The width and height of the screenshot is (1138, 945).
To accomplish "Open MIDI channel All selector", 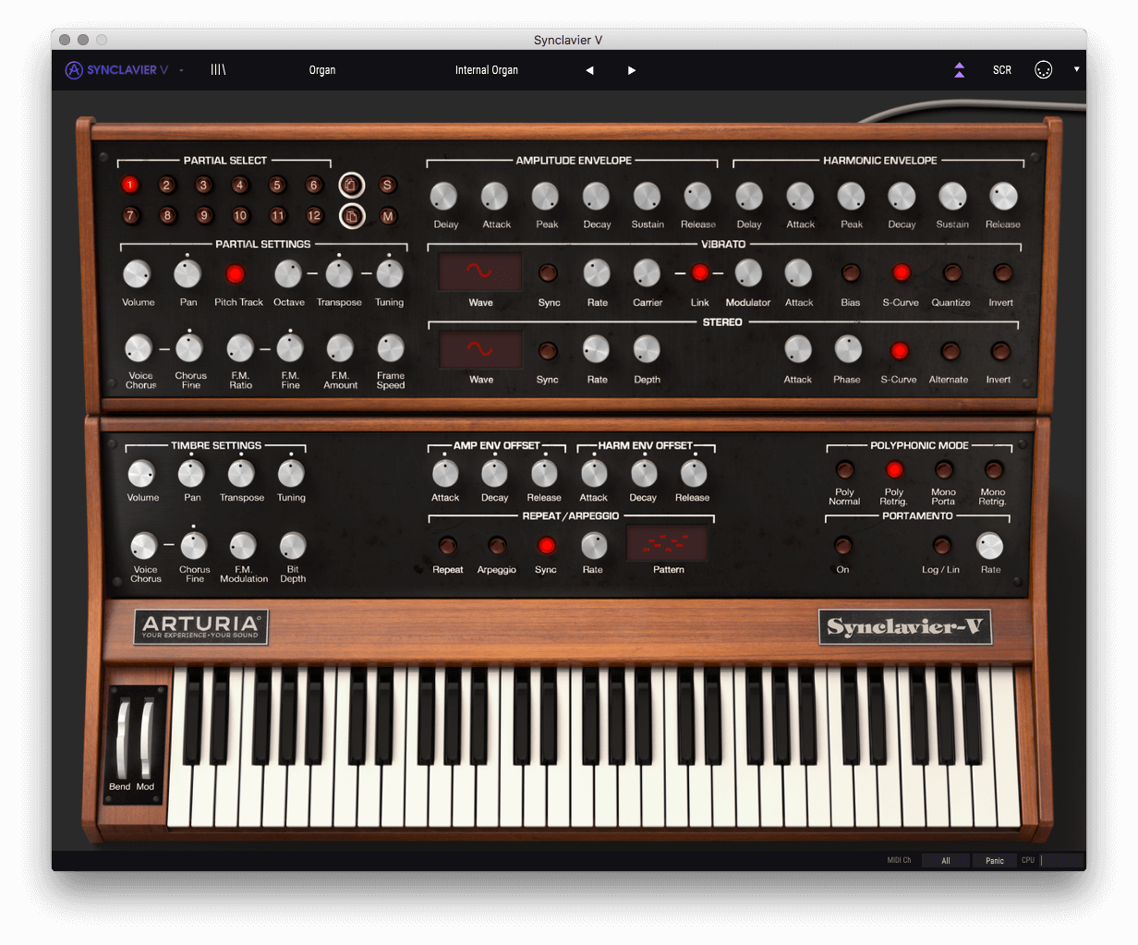I will (946, 860).
